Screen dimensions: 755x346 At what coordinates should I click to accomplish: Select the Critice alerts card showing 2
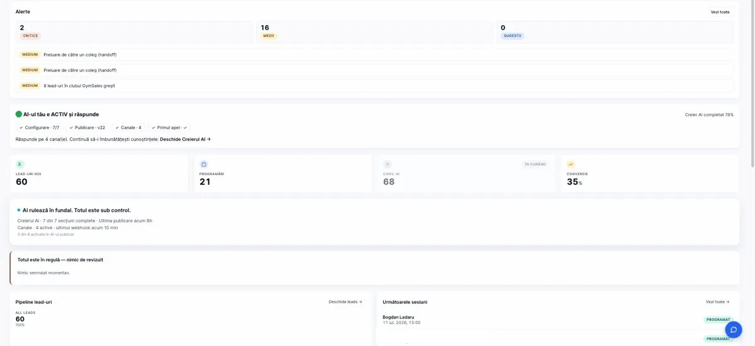point(134,32)
